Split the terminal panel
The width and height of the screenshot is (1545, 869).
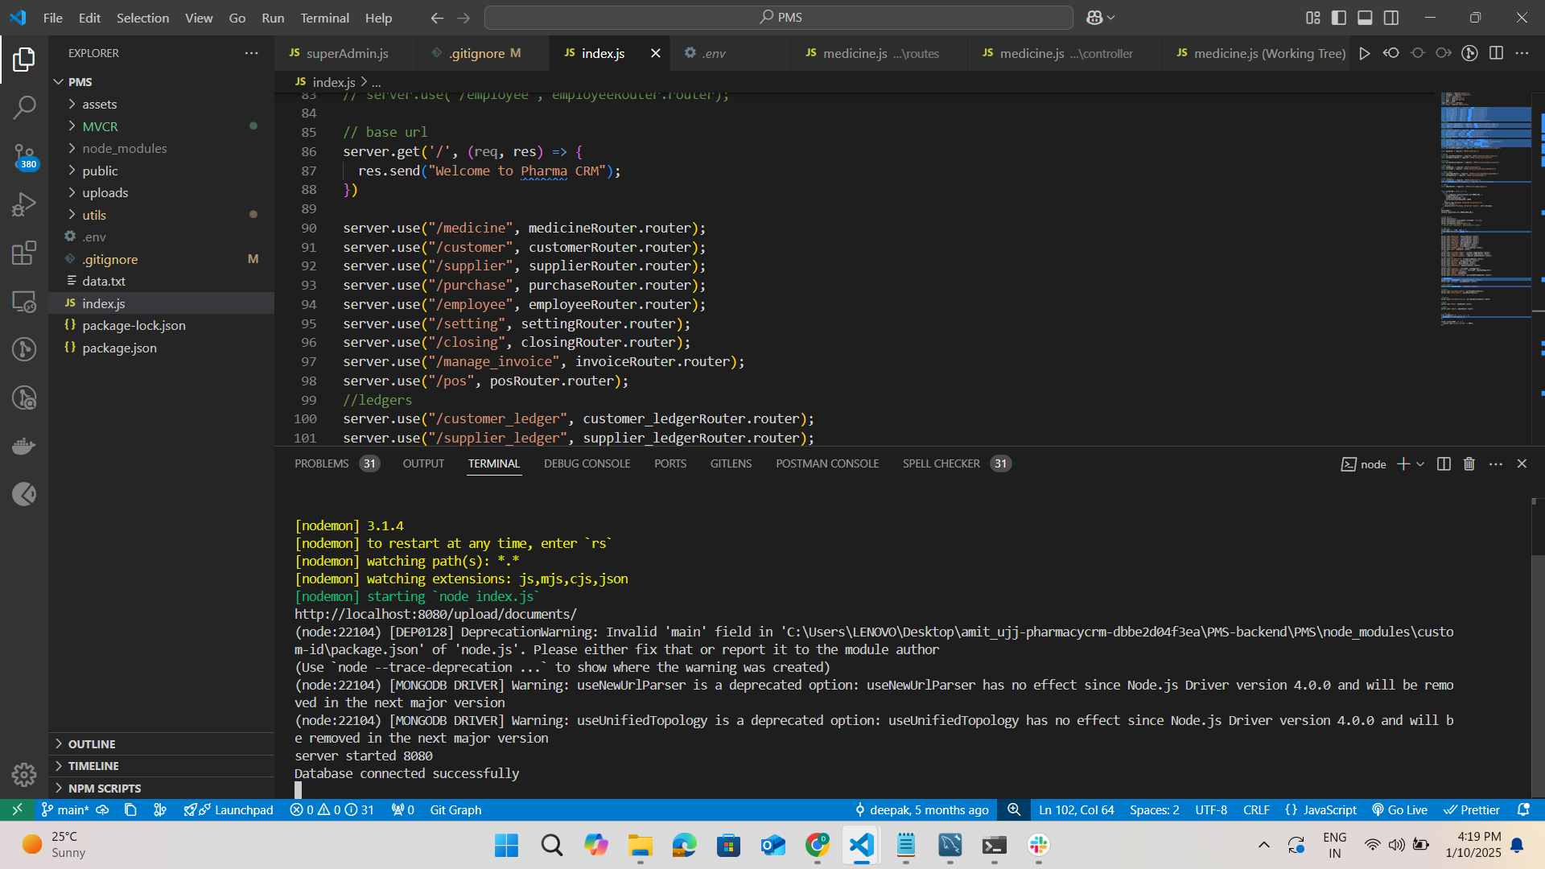(1444, 464)
